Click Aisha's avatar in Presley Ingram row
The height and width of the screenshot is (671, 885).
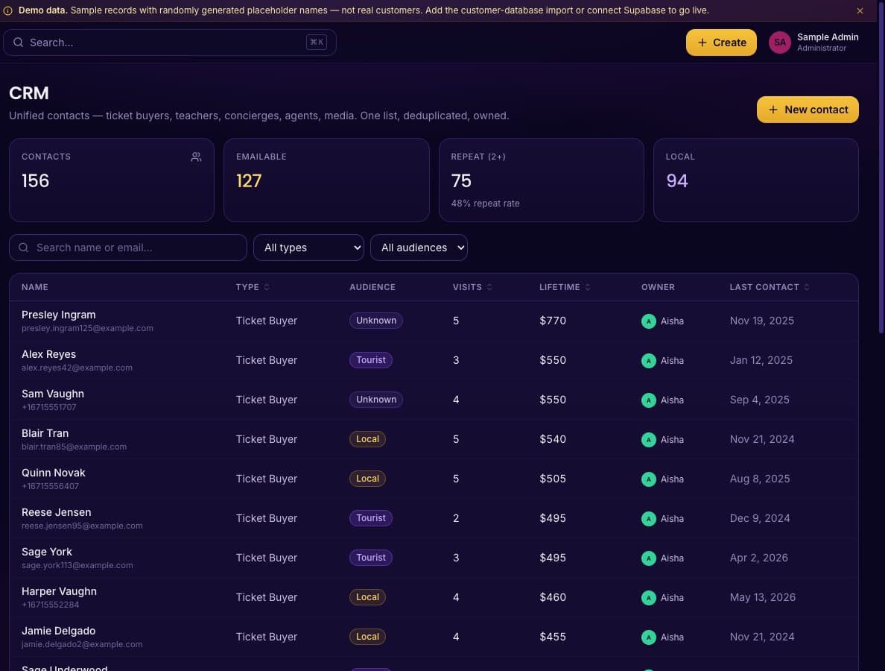click(649, 321)
